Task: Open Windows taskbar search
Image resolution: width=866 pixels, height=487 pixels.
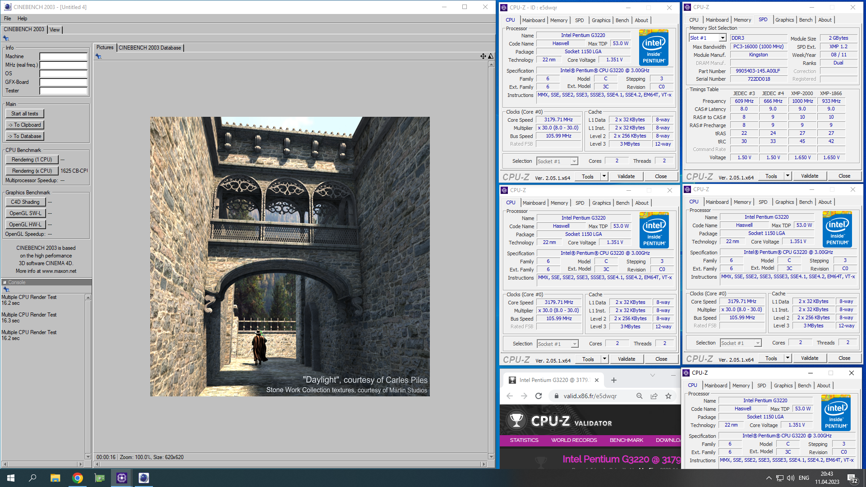Action: tap(32, 478)
